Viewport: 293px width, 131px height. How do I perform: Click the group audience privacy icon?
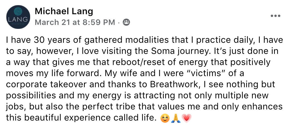tap(126, 22)
